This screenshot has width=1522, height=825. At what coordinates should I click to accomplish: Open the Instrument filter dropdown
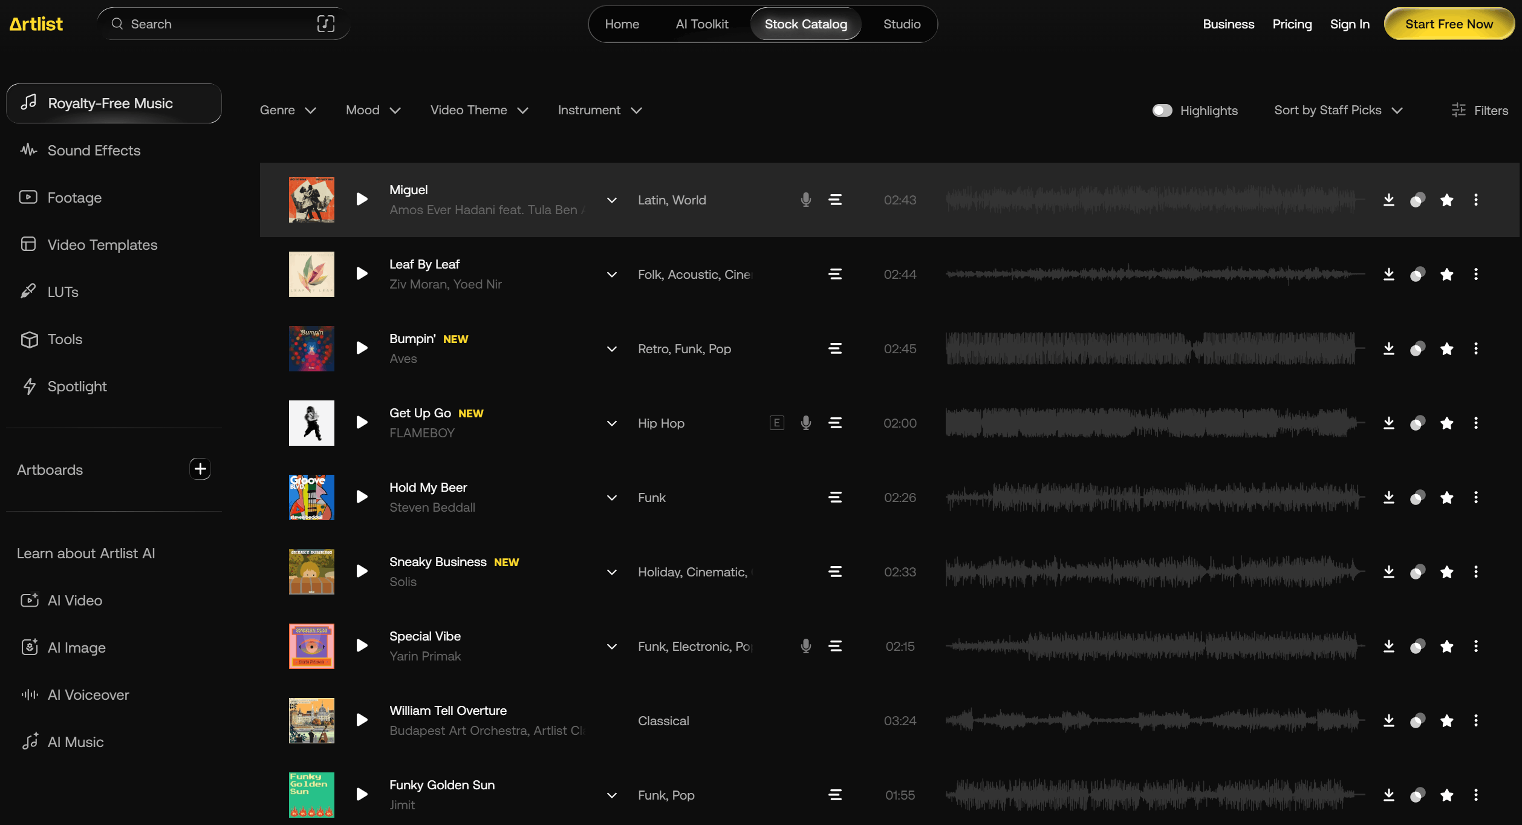click(600, 110)
